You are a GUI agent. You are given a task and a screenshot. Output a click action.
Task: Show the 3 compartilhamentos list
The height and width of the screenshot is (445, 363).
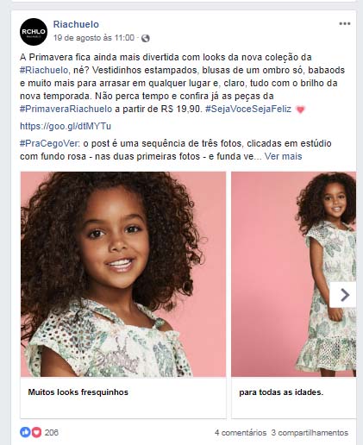tap(310, 433)
